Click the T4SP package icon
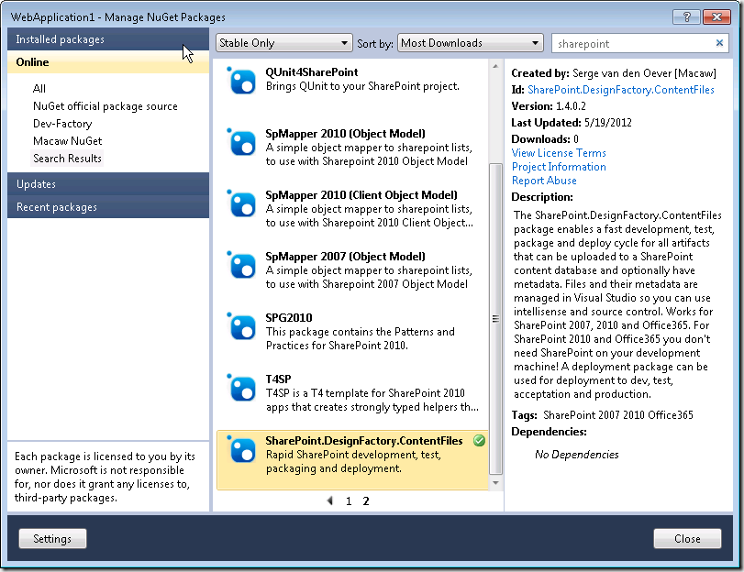The height and width of the screenshot is (572, 744). [242, 388]
